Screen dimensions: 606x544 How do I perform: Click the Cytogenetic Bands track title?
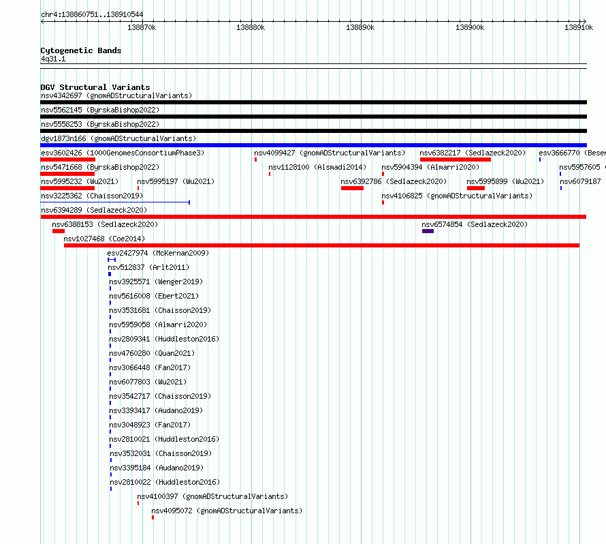click(x=81, y=50)
